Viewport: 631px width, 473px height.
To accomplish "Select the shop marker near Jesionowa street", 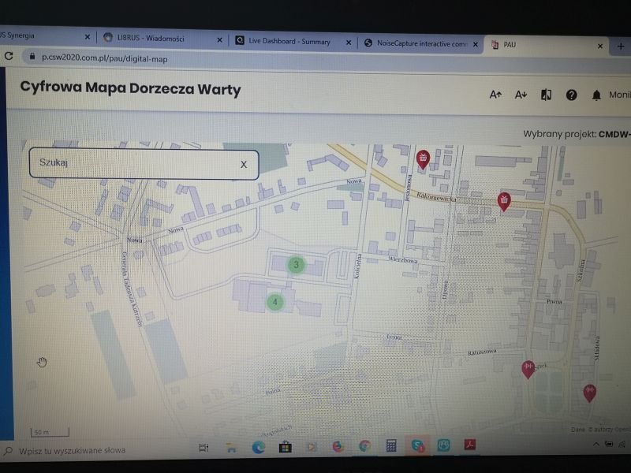I will tap(424, 159).
